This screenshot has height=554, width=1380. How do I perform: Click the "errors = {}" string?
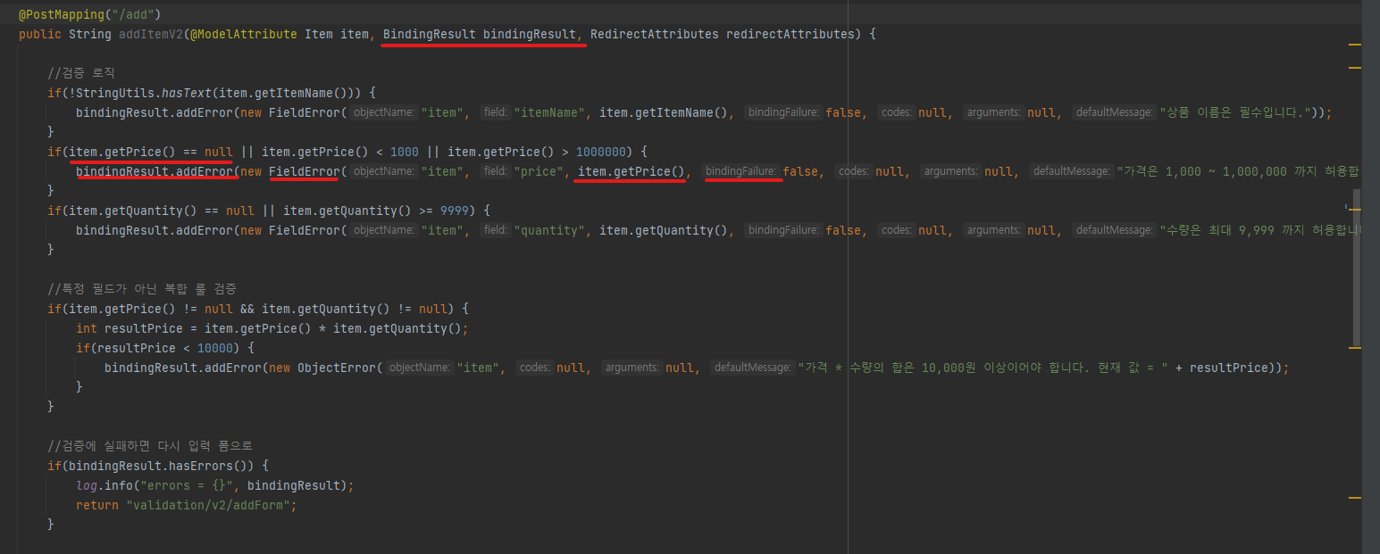[187, 485]
